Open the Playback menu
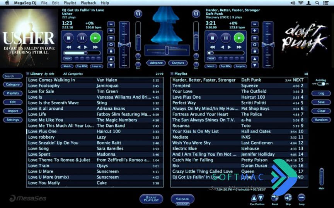The width and height of the screenshot is (334, 208). (89, 3)
